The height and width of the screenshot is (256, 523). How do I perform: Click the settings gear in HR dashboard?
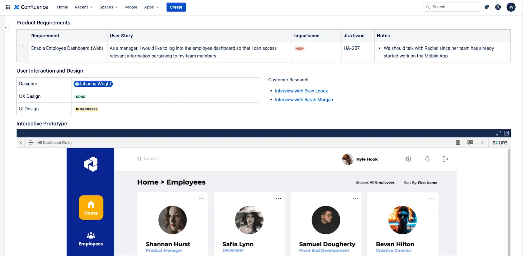pyautogui.click(x=408, y=159)
